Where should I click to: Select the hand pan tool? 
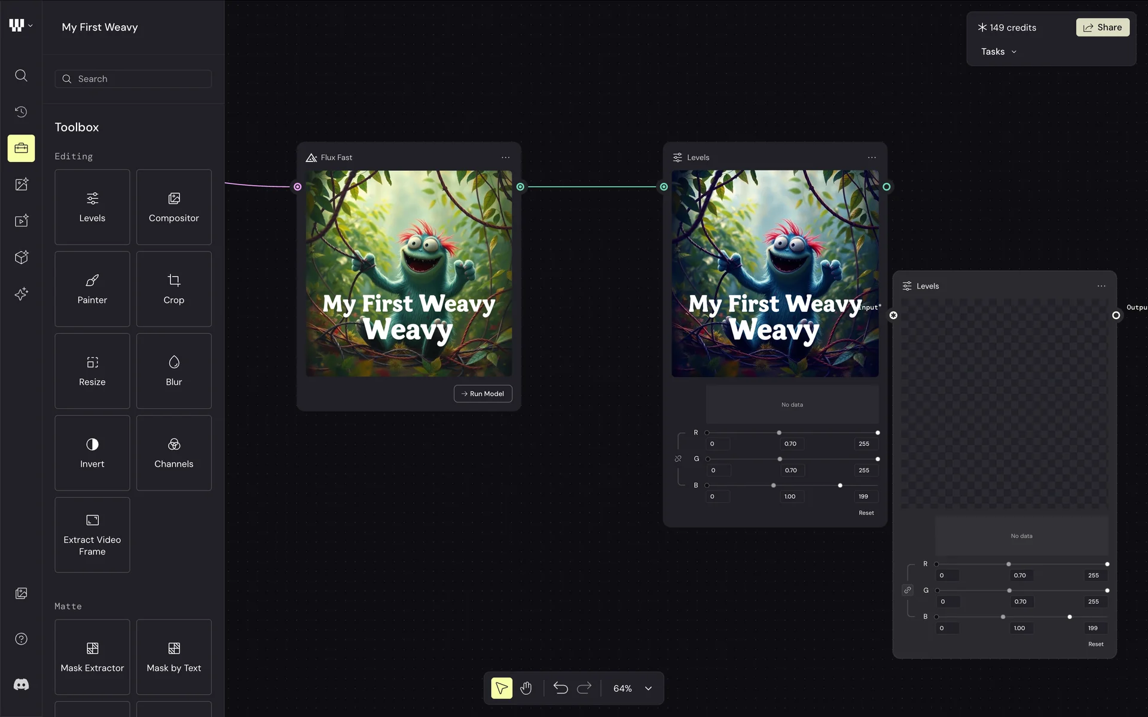526,688
